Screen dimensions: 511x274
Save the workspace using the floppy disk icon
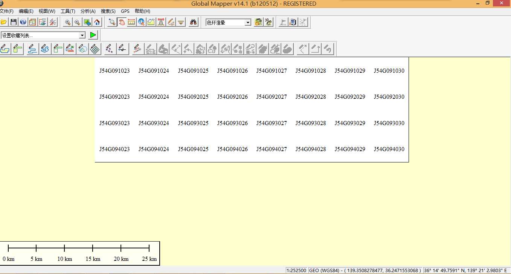(x=14, y=22)
